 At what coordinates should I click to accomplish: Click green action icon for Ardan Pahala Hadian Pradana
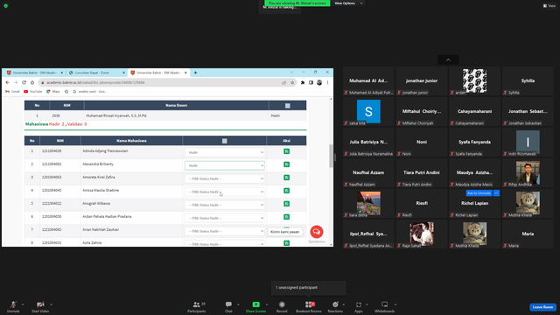286,217
